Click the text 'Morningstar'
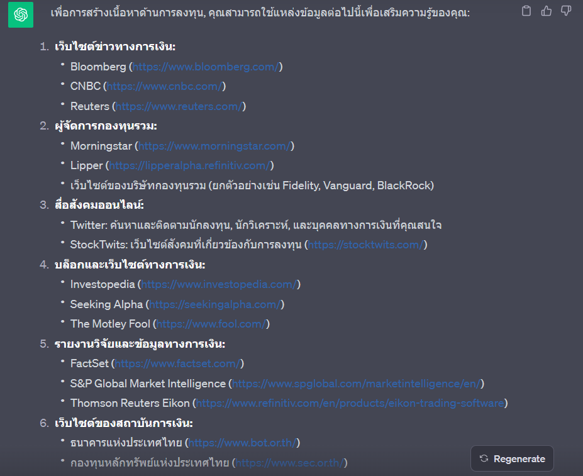The height and width of the screenshot is (476, 583). click(101, 146)
